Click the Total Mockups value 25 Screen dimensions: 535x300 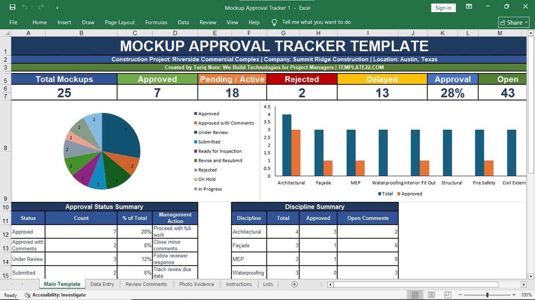(x=64, y=93)
